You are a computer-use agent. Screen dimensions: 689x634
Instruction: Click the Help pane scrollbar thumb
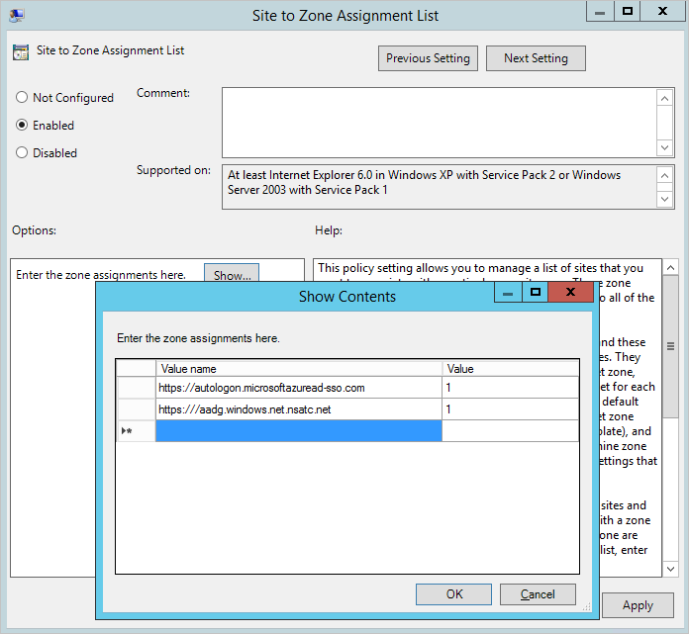tap(670, 346)
